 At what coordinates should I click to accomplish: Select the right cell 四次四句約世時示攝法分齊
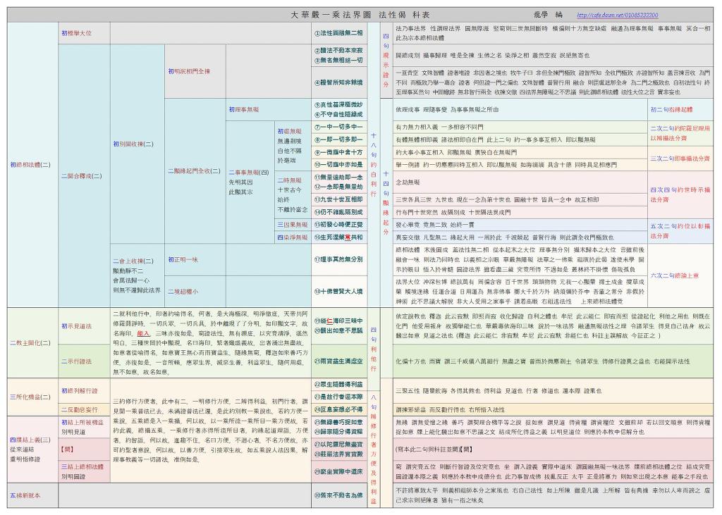tap(680, 194)
